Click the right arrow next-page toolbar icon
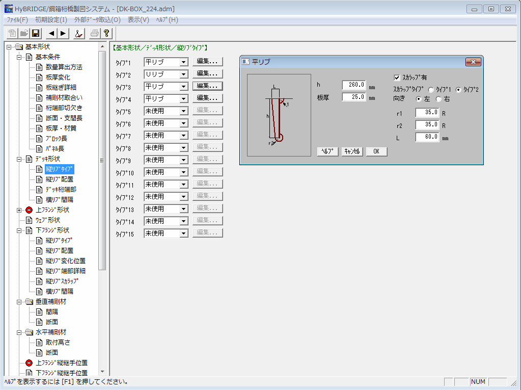The width and height of the screenshot is (521, 390). [63, 34]
